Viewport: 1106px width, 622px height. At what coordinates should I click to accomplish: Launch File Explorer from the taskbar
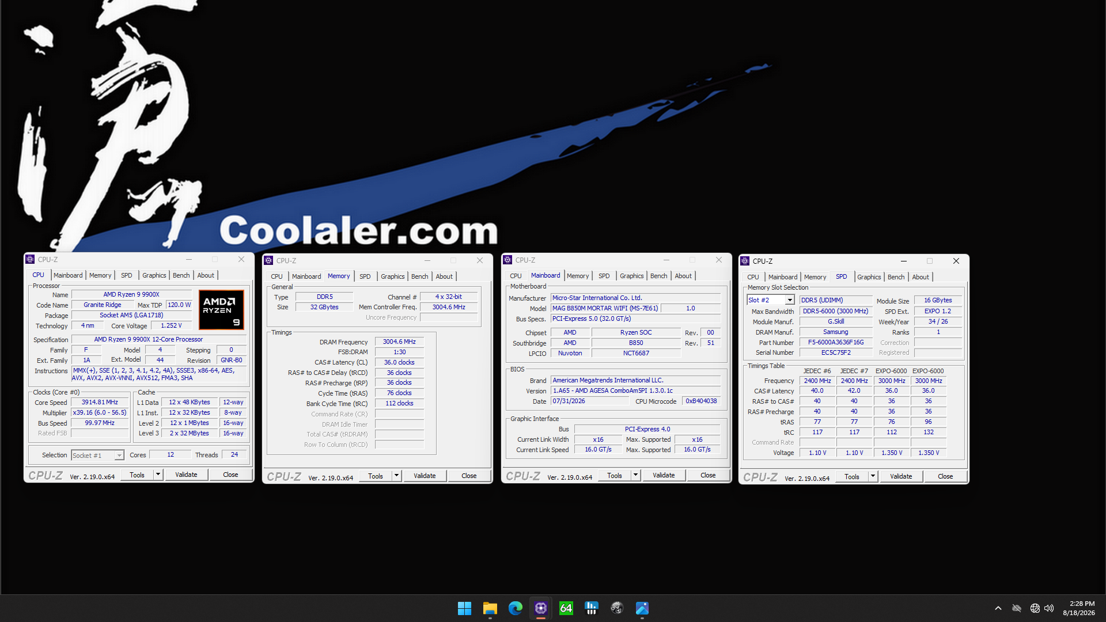490,608
